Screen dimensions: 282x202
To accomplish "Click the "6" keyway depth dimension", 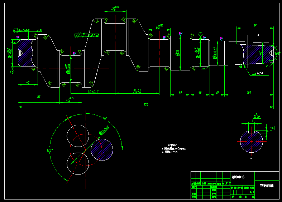I will [272, 128].
